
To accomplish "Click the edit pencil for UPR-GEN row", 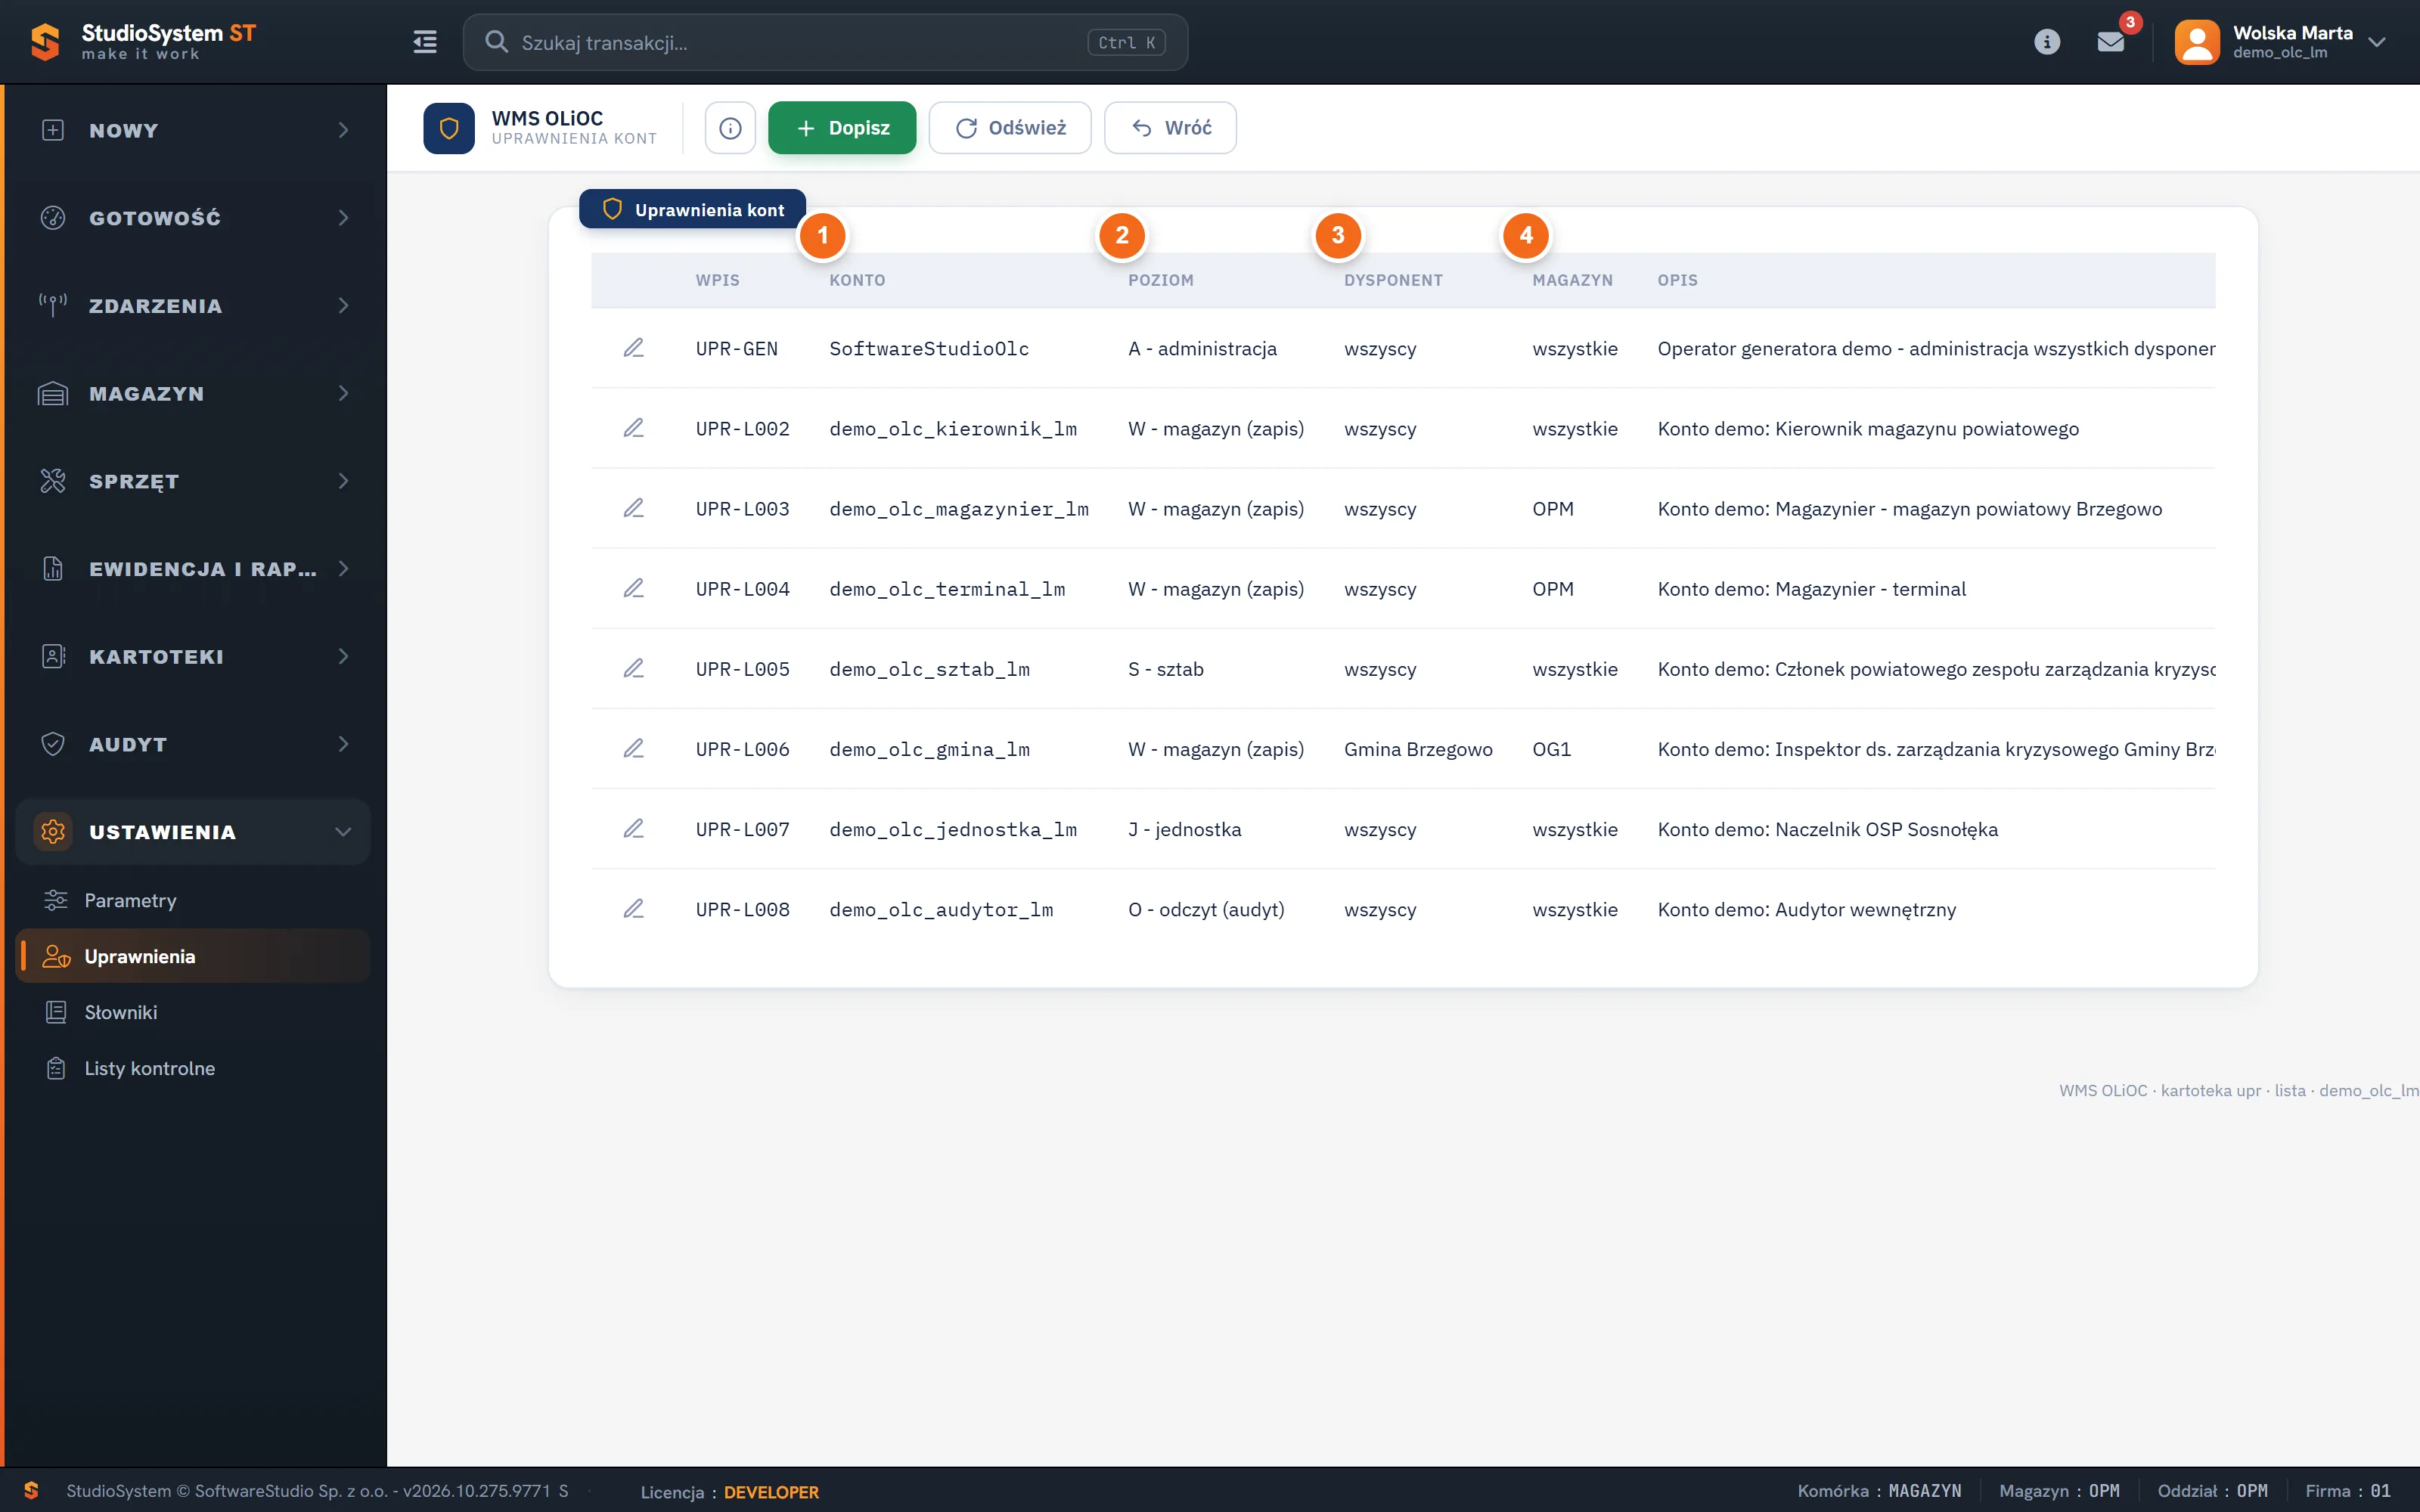I will pos(633,348).
